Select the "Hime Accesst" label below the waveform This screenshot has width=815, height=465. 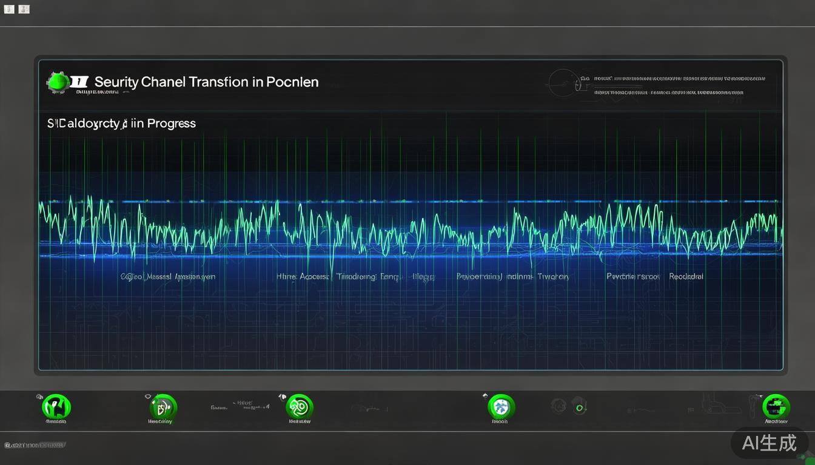[303, 276]
